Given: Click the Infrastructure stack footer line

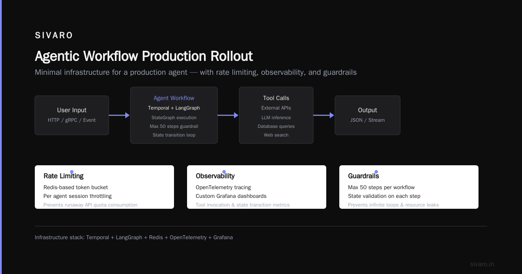Looking at the screenshot, I should 134,237.
